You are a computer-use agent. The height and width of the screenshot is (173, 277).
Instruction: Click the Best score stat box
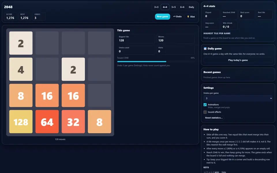(247, 14)
